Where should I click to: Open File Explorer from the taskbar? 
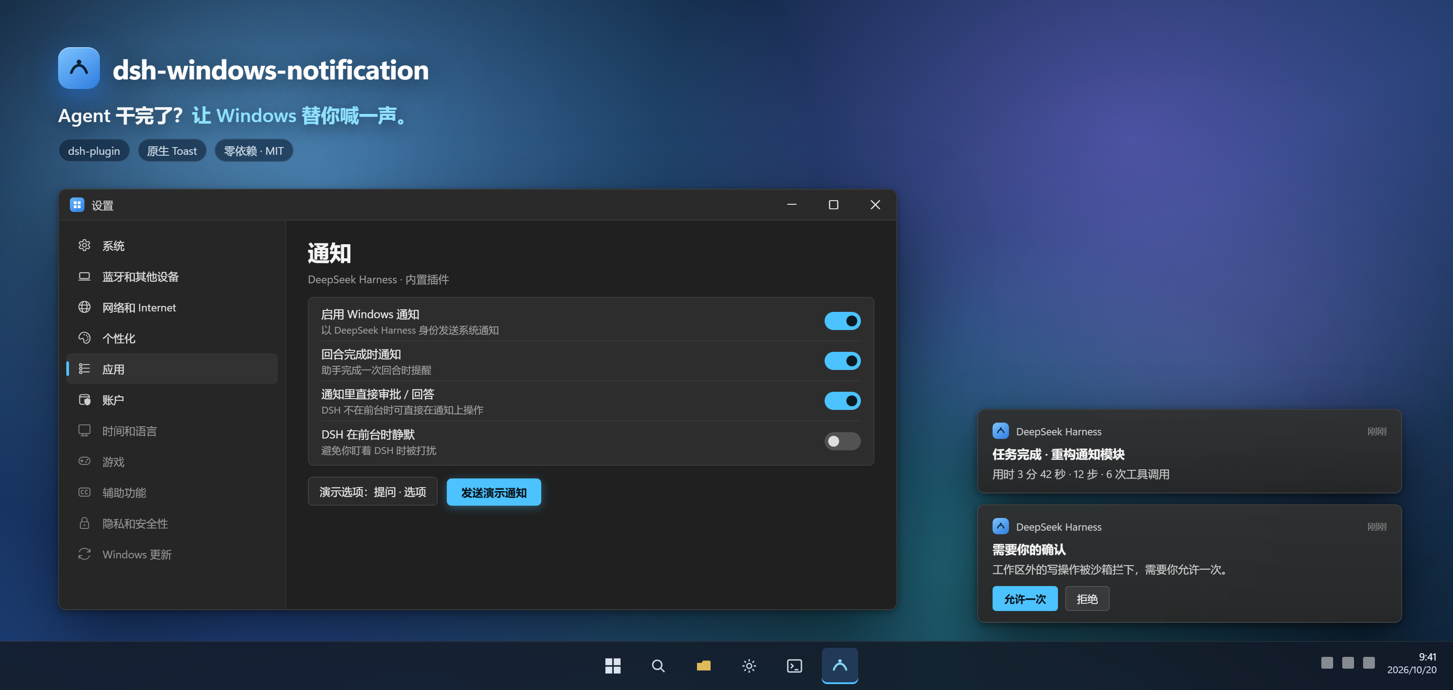703,666
